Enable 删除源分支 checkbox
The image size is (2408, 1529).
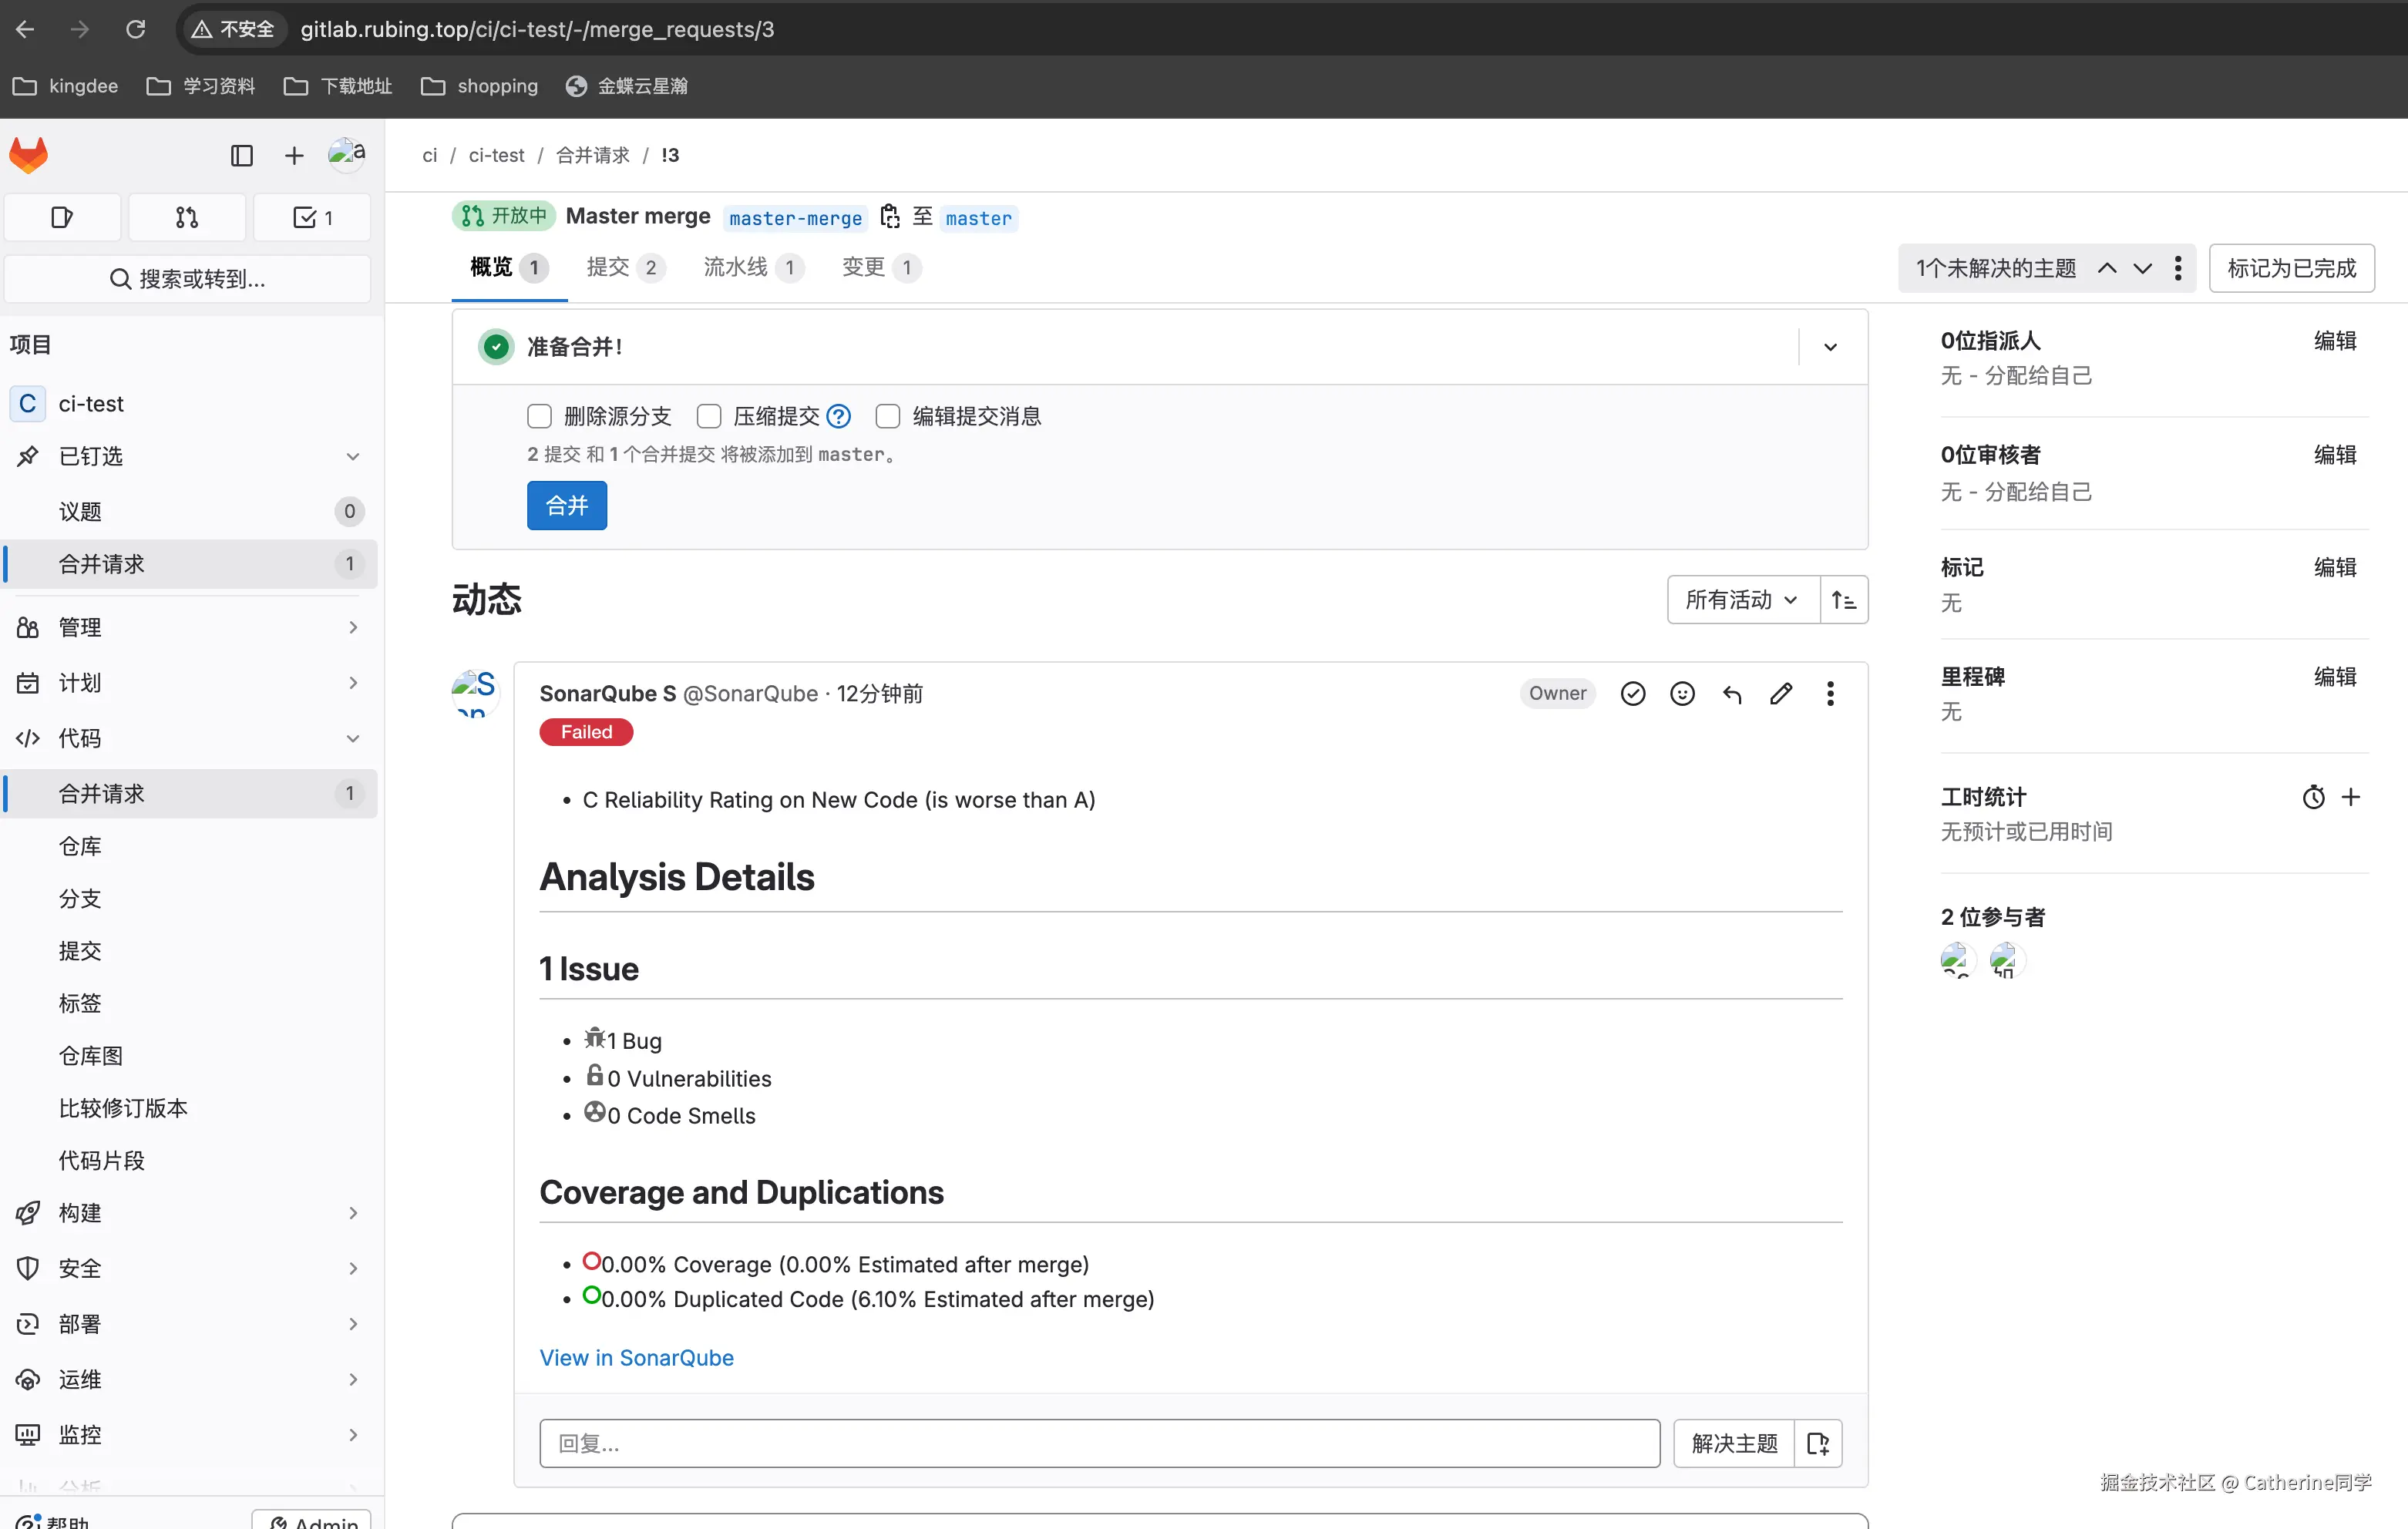[x=539, y=416]
